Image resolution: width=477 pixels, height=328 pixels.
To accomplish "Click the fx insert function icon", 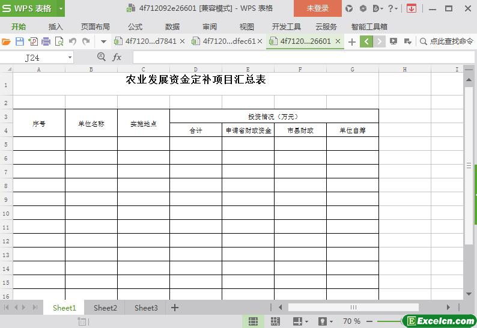I will pyautogui.click(x=117, y=57).
